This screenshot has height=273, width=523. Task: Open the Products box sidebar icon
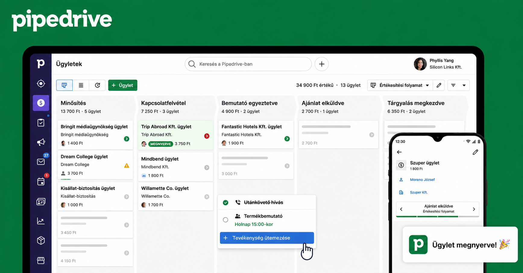click(x=41, y=240)
